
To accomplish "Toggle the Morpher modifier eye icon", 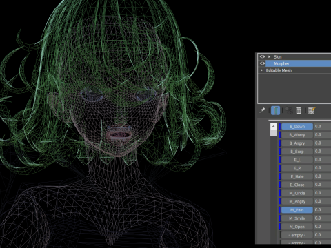I will click(x=262, y=63).
